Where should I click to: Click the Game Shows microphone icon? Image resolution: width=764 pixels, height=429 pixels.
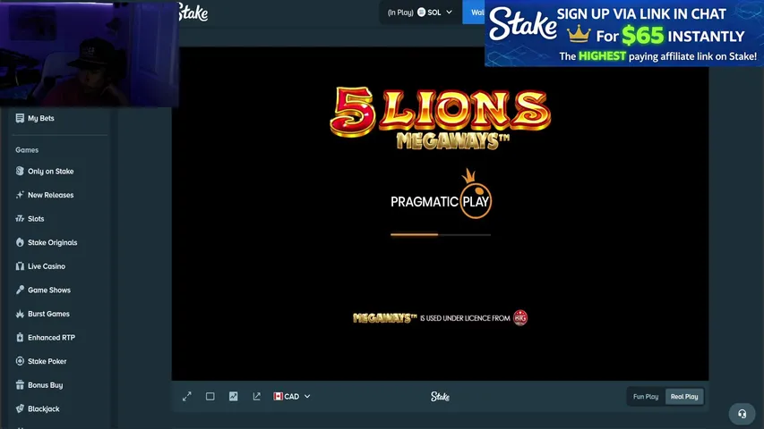pyautogui.click(x=20, y=290)
